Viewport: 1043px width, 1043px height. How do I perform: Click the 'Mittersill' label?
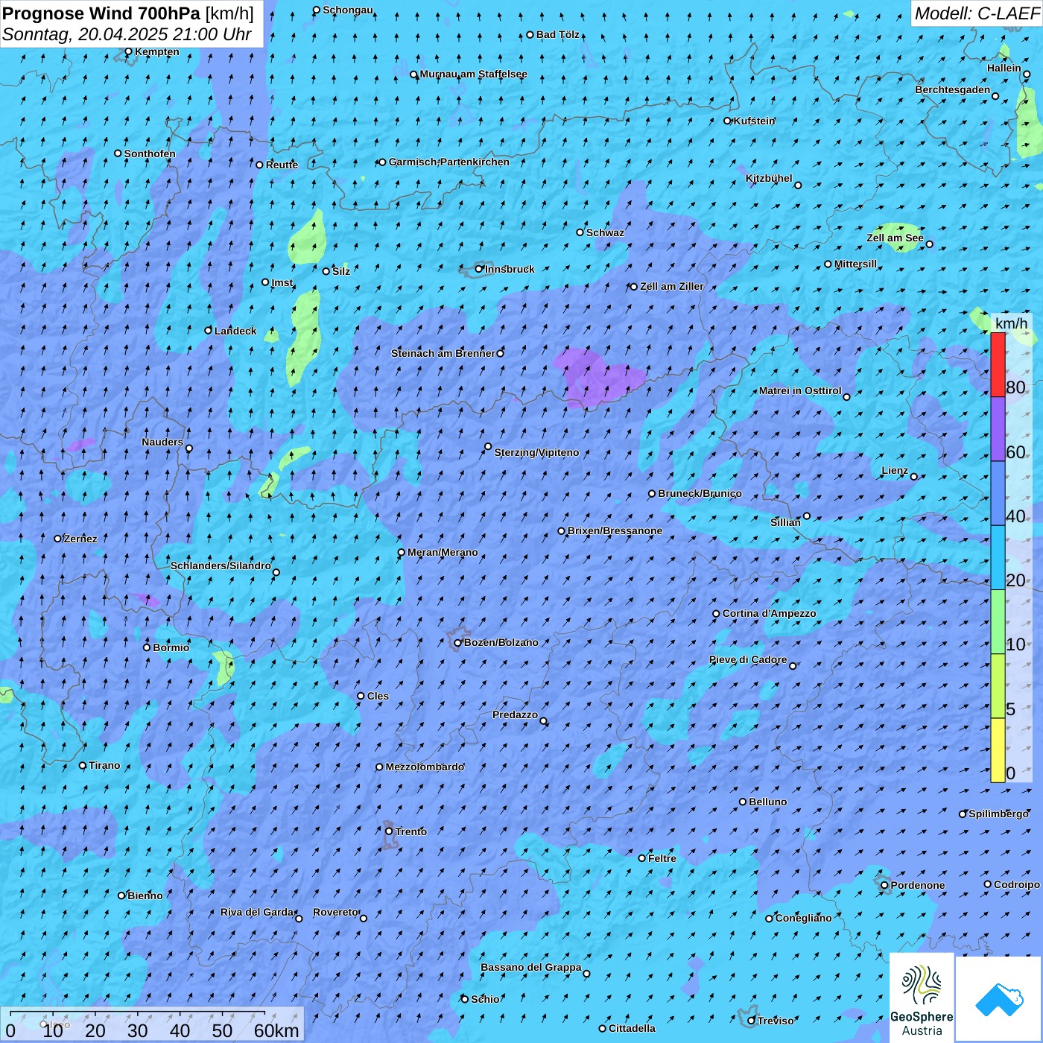(x=855, y=264)
